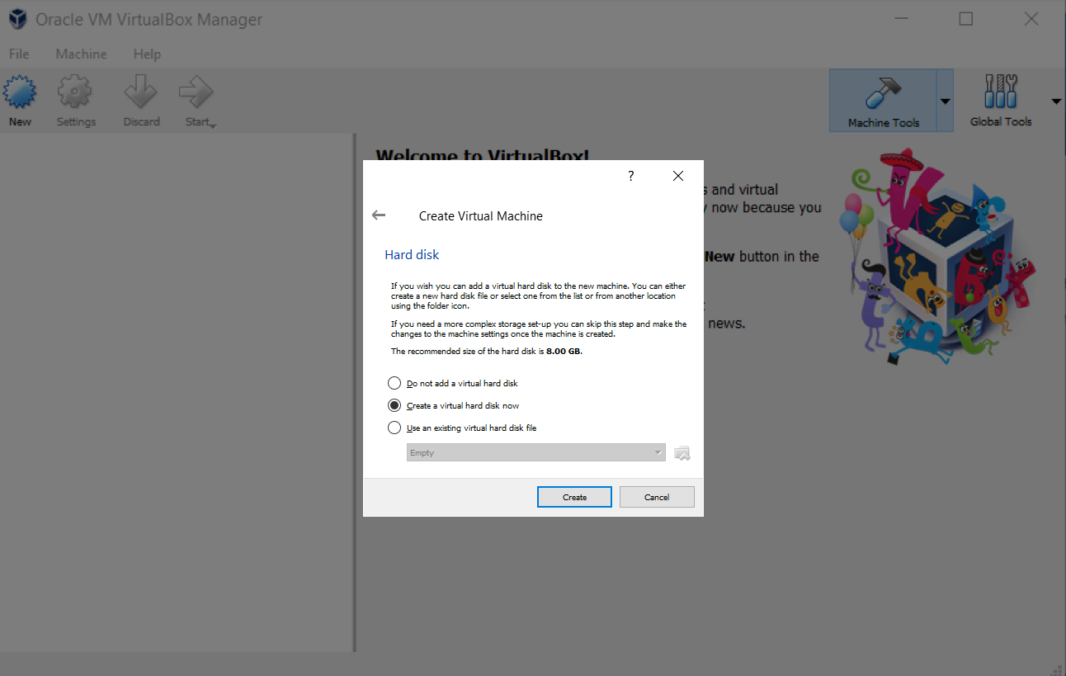Expand the Start button dropdown arrow
This screenshot has height=676, width=1066.
point(213,125)
